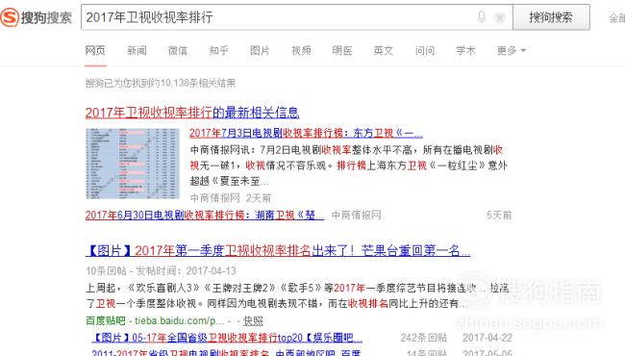Switch to the 英文 tab
This screenshot has height=356, width=625.
click(x=384, y=51)
